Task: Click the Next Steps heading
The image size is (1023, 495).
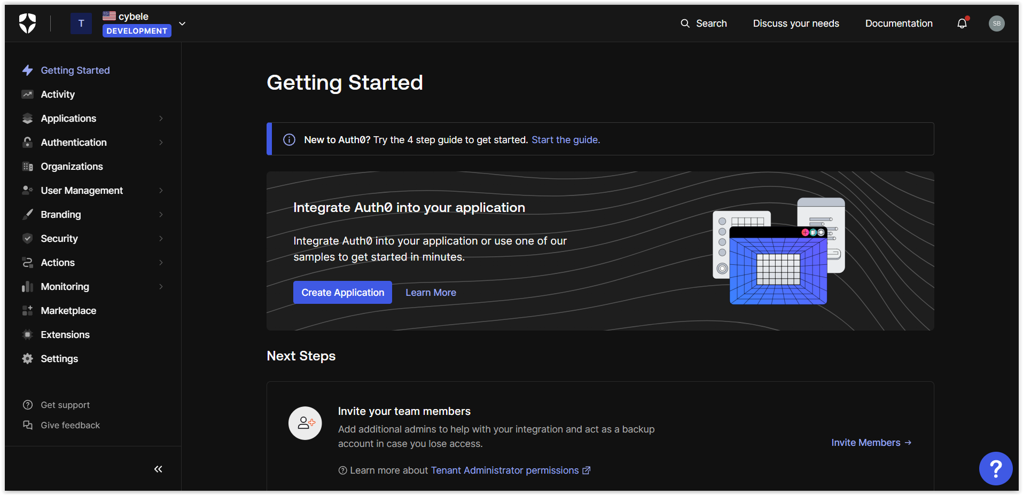Action: (x=301, y=356)
